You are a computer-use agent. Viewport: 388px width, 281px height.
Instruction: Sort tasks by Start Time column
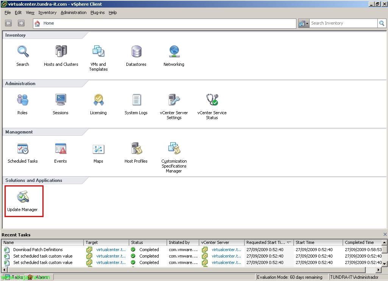318,242
